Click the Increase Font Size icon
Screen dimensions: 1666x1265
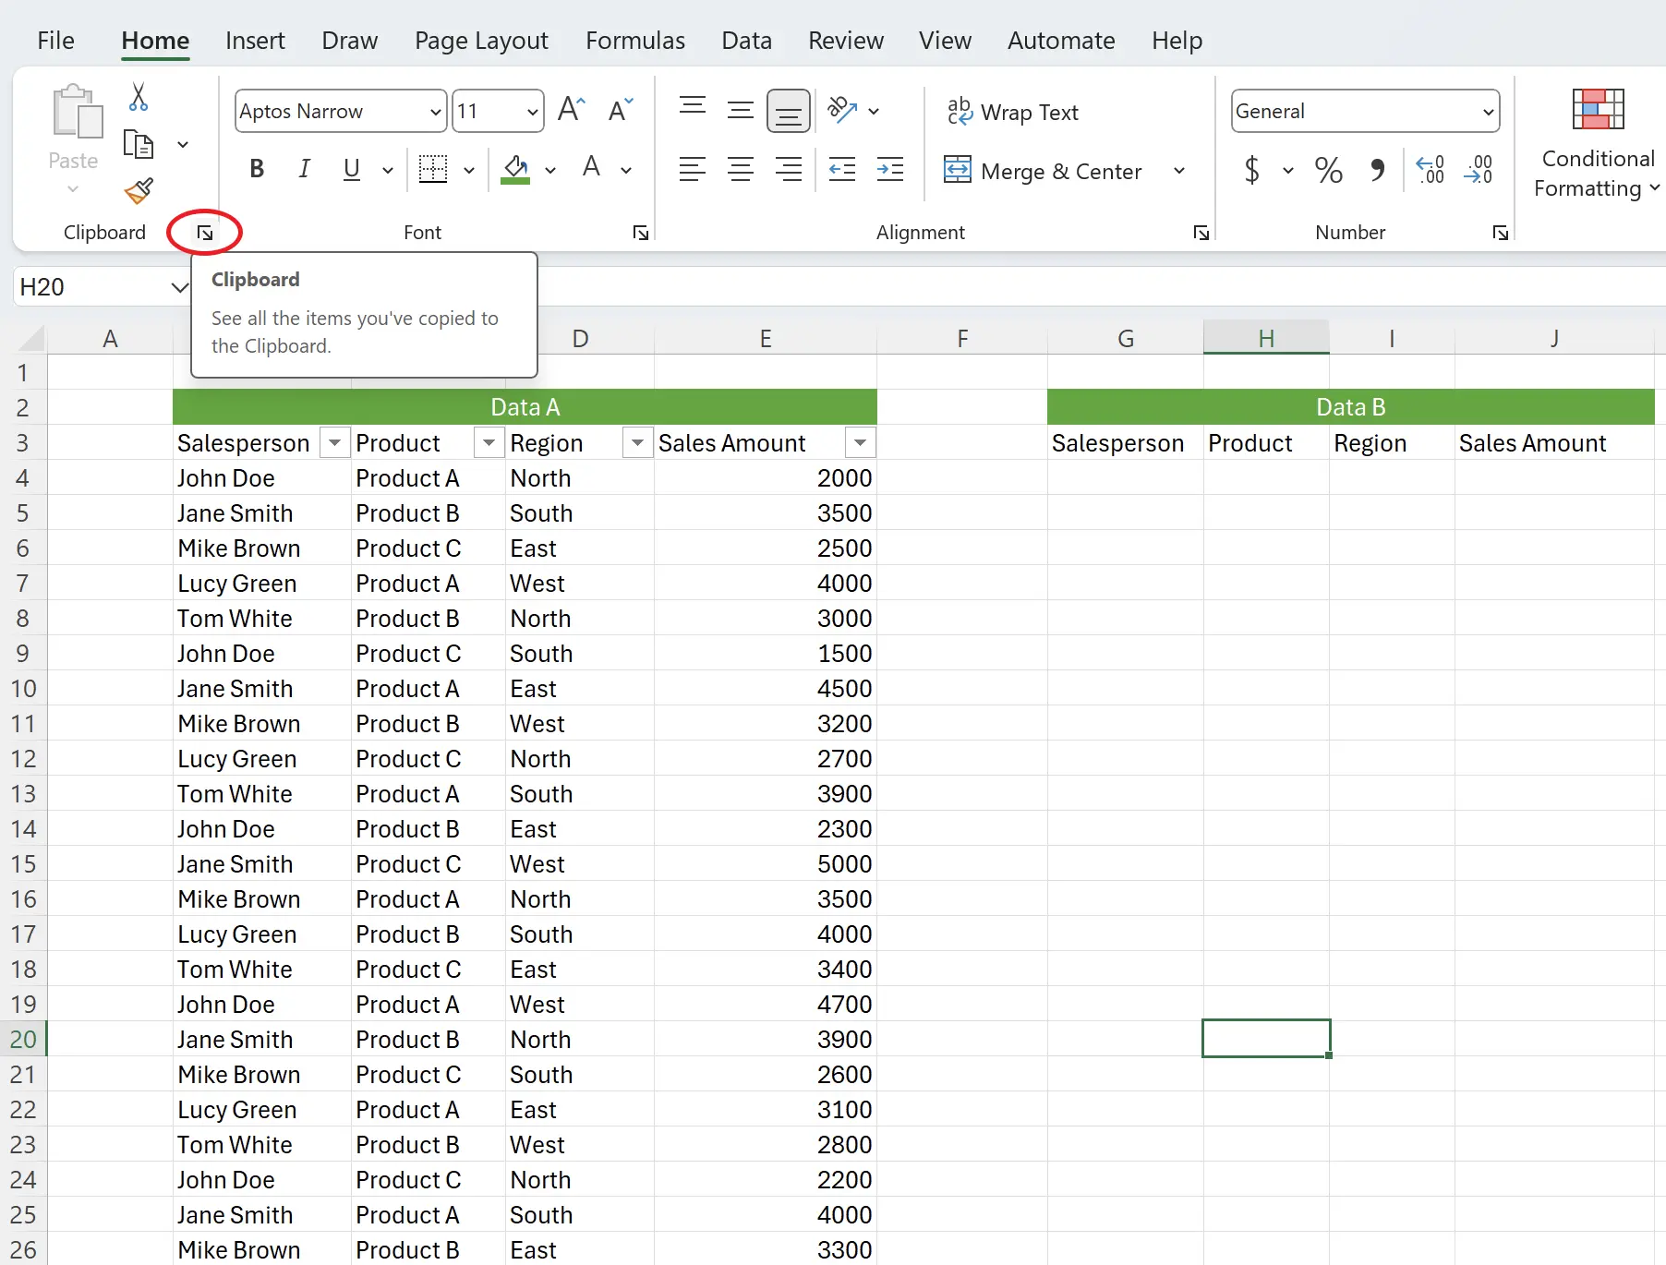[x=572, y=111]
